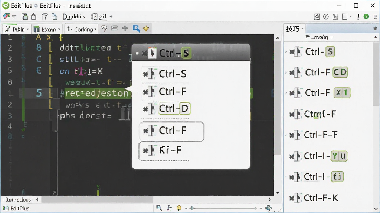Click the editor scroll up arrow
Screen dimensions: 380x213
click(278, 38)
